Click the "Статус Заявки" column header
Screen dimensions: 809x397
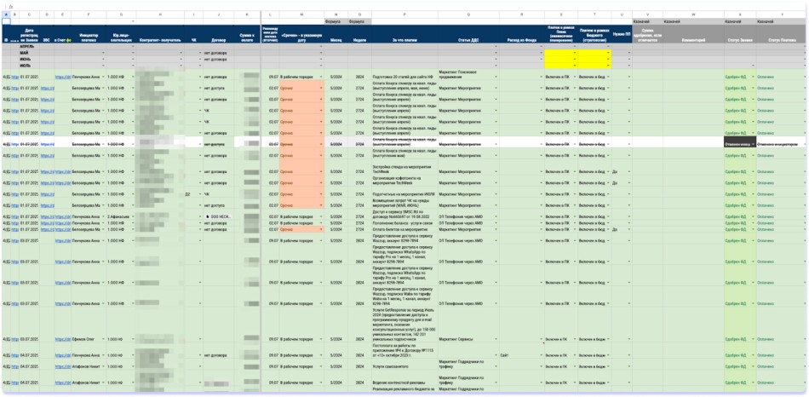tap(737, 39)
